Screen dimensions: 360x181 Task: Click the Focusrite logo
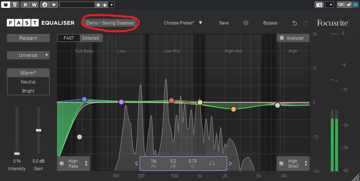point(333,23)
